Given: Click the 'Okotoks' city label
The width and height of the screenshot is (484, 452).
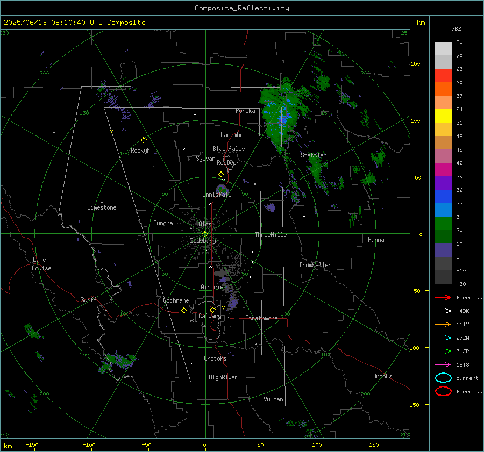Looking at the screenshot, I should click(x=215, y=358).
